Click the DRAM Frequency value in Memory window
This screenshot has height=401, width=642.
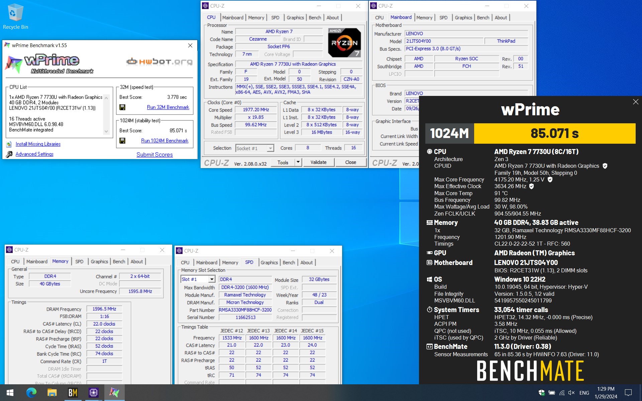pos(104,309)
